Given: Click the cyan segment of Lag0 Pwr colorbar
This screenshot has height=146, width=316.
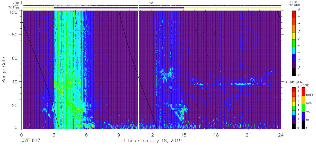Looking at the screenshot, I should (294, 50).
